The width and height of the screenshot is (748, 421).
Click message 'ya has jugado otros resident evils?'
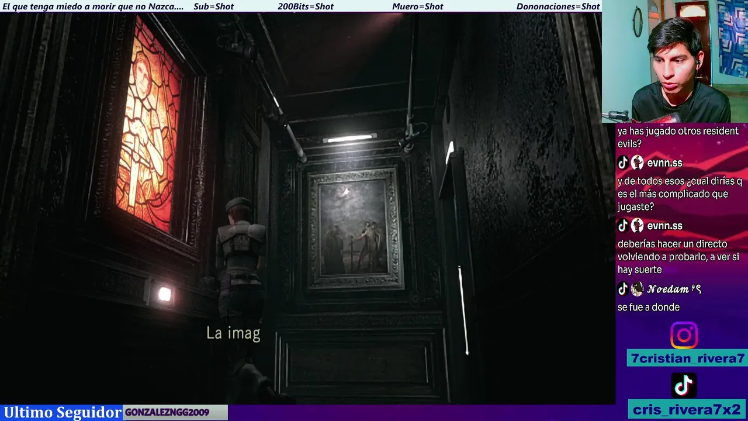678,137
